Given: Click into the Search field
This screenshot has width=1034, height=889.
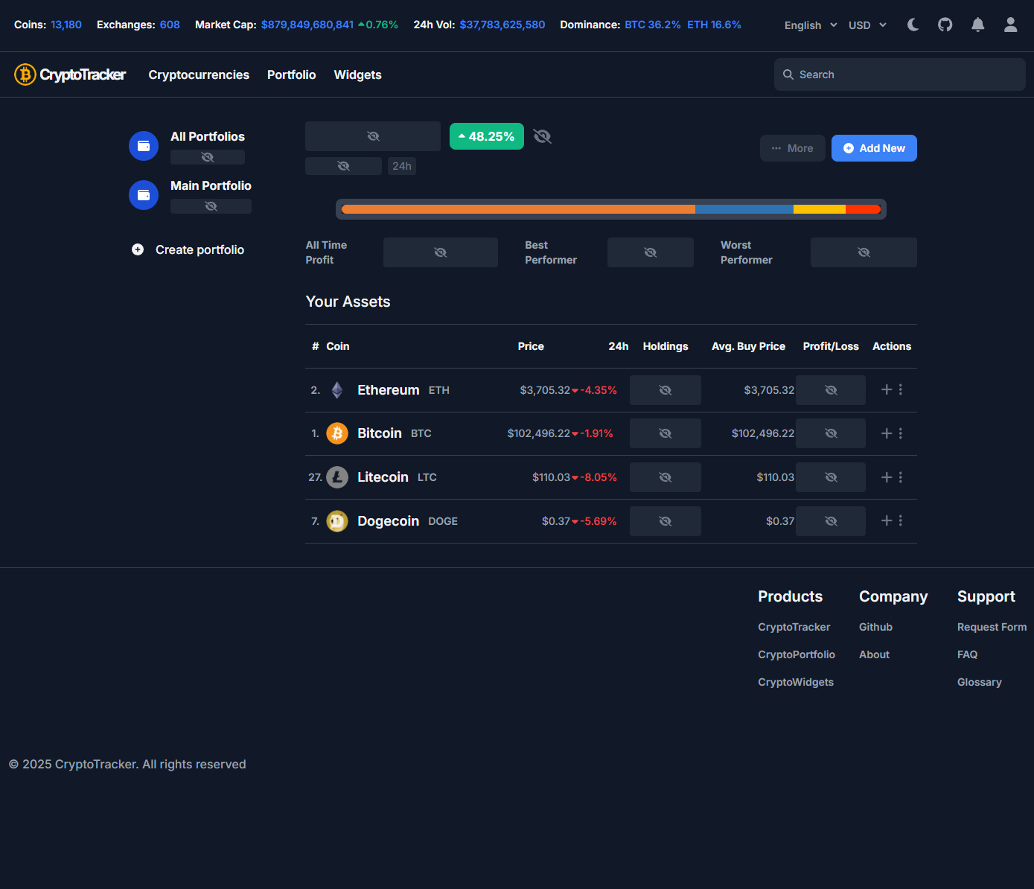Looking at the screenshot, I should (900, 74).
